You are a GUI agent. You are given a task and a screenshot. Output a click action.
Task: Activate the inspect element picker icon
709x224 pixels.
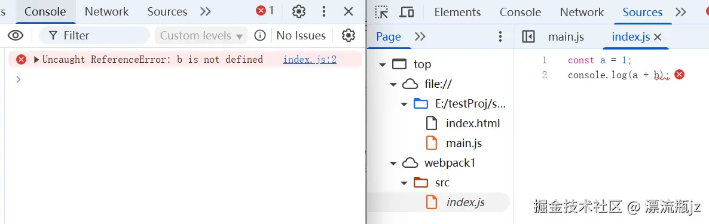coord(381,12)
